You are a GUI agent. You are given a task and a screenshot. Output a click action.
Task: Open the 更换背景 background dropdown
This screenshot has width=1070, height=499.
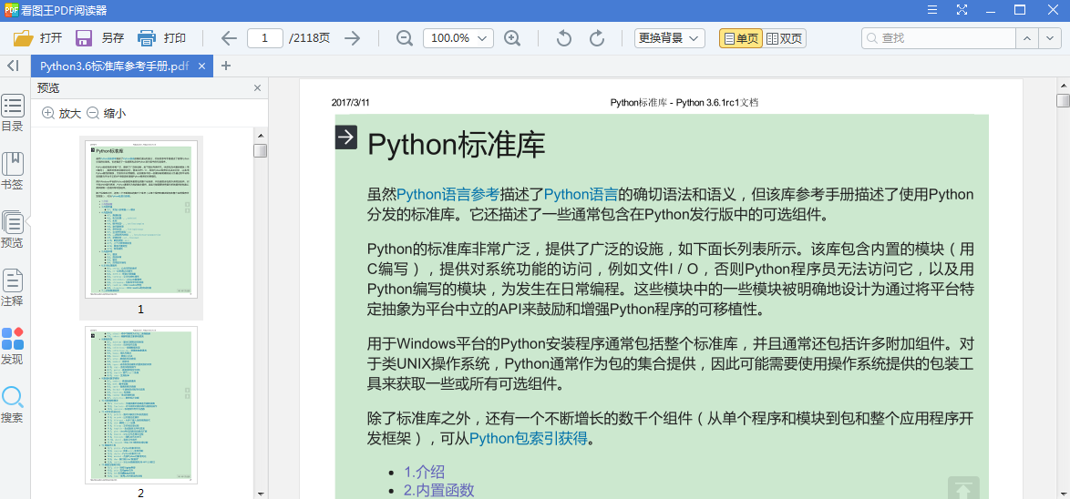click(669, 38)
